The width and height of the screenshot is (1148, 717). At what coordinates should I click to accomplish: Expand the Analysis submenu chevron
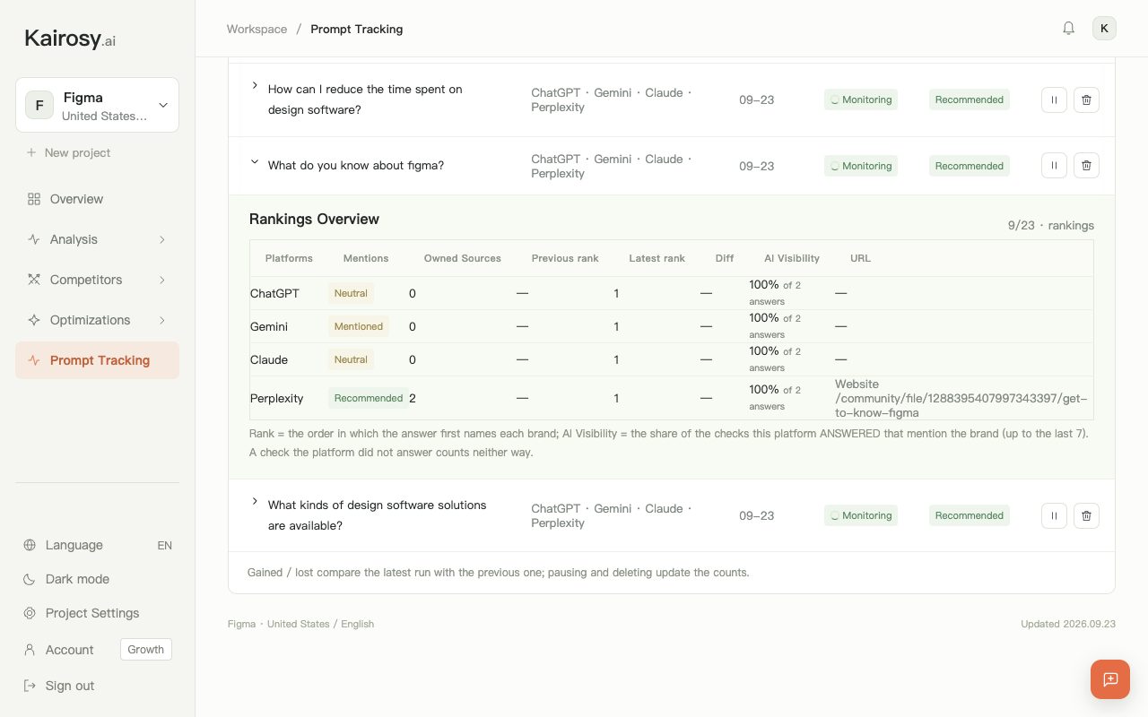(162, 239)
